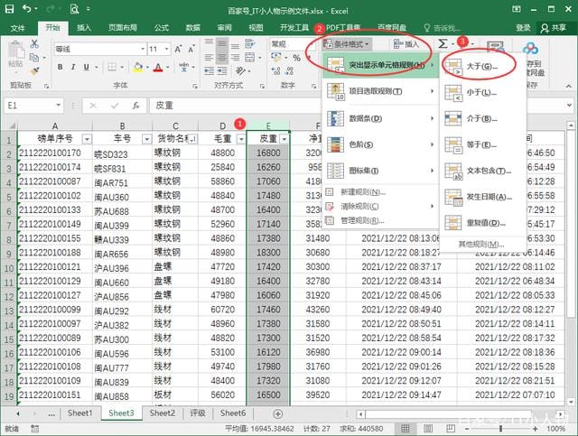Switch to the 插入 ribbon tab
Image resolution: width=578 pixels, height=436 pixels.
[x=84, y=28]
